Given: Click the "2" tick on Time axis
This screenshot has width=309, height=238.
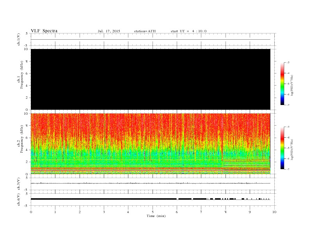Looking at the screenshot, I should coord(80,212).
